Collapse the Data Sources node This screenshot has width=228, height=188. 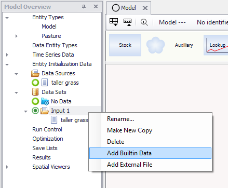point(17,74)
